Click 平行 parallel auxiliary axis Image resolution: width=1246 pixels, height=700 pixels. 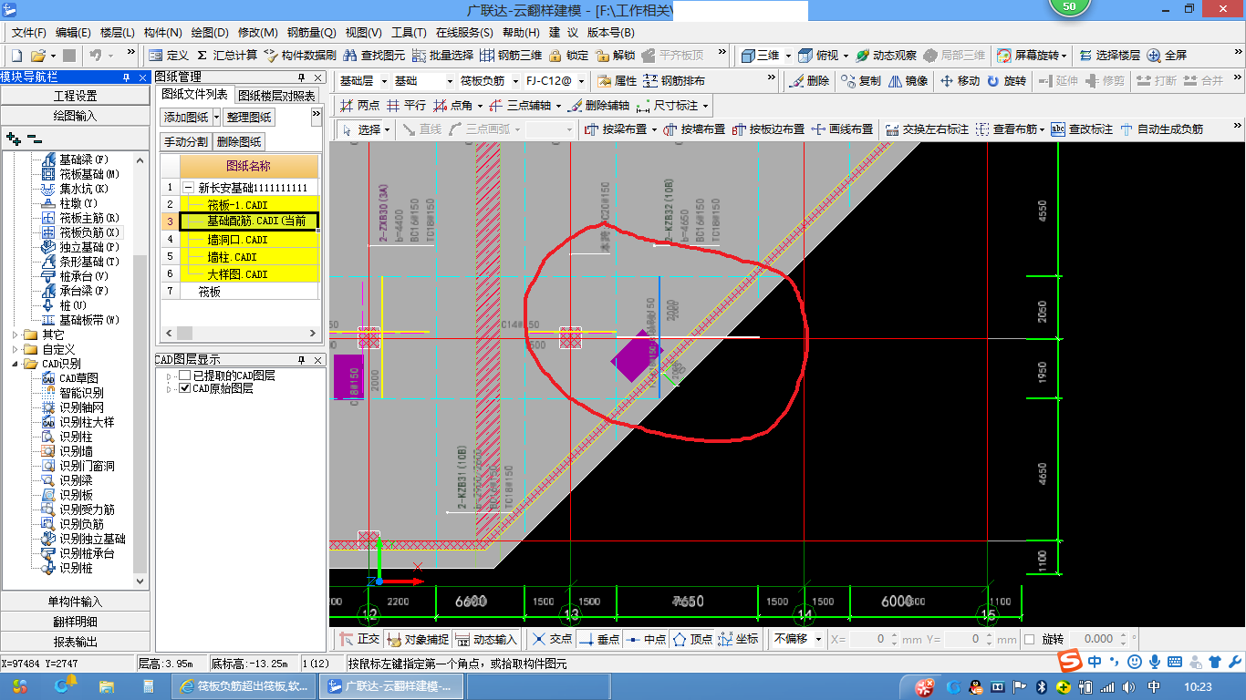click(x=407, y=106)
